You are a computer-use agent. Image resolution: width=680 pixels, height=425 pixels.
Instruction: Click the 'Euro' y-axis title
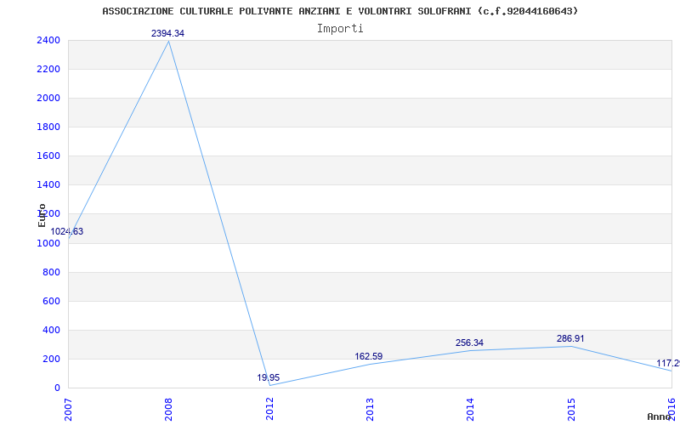pos(42,215)
